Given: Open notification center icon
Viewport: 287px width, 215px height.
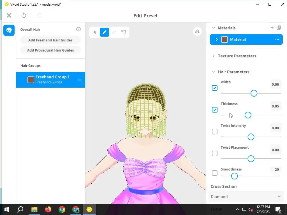Looking at the screenshot, I should tap(278, 209).
